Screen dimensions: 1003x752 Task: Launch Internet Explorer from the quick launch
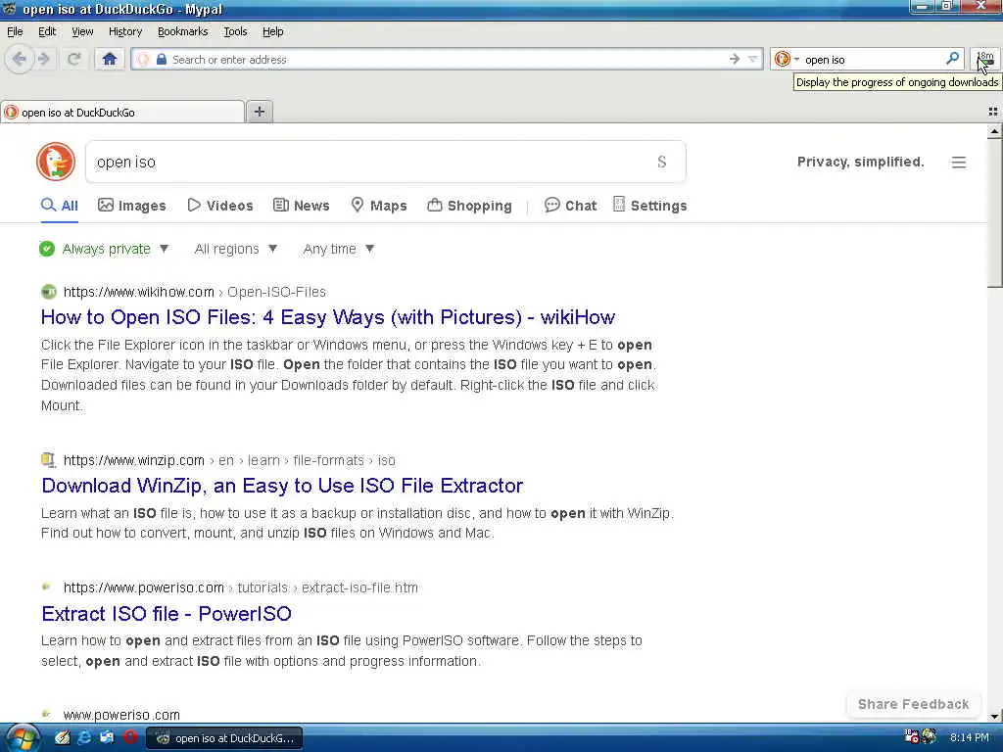pyautogui.click(x=84, y=737)
